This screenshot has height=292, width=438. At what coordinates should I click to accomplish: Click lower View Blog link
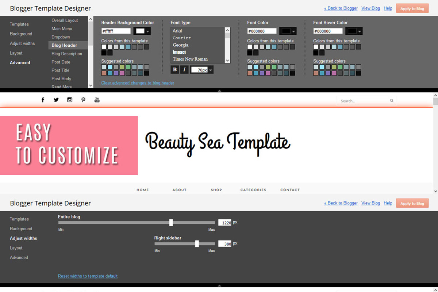(x=370, y=203)
